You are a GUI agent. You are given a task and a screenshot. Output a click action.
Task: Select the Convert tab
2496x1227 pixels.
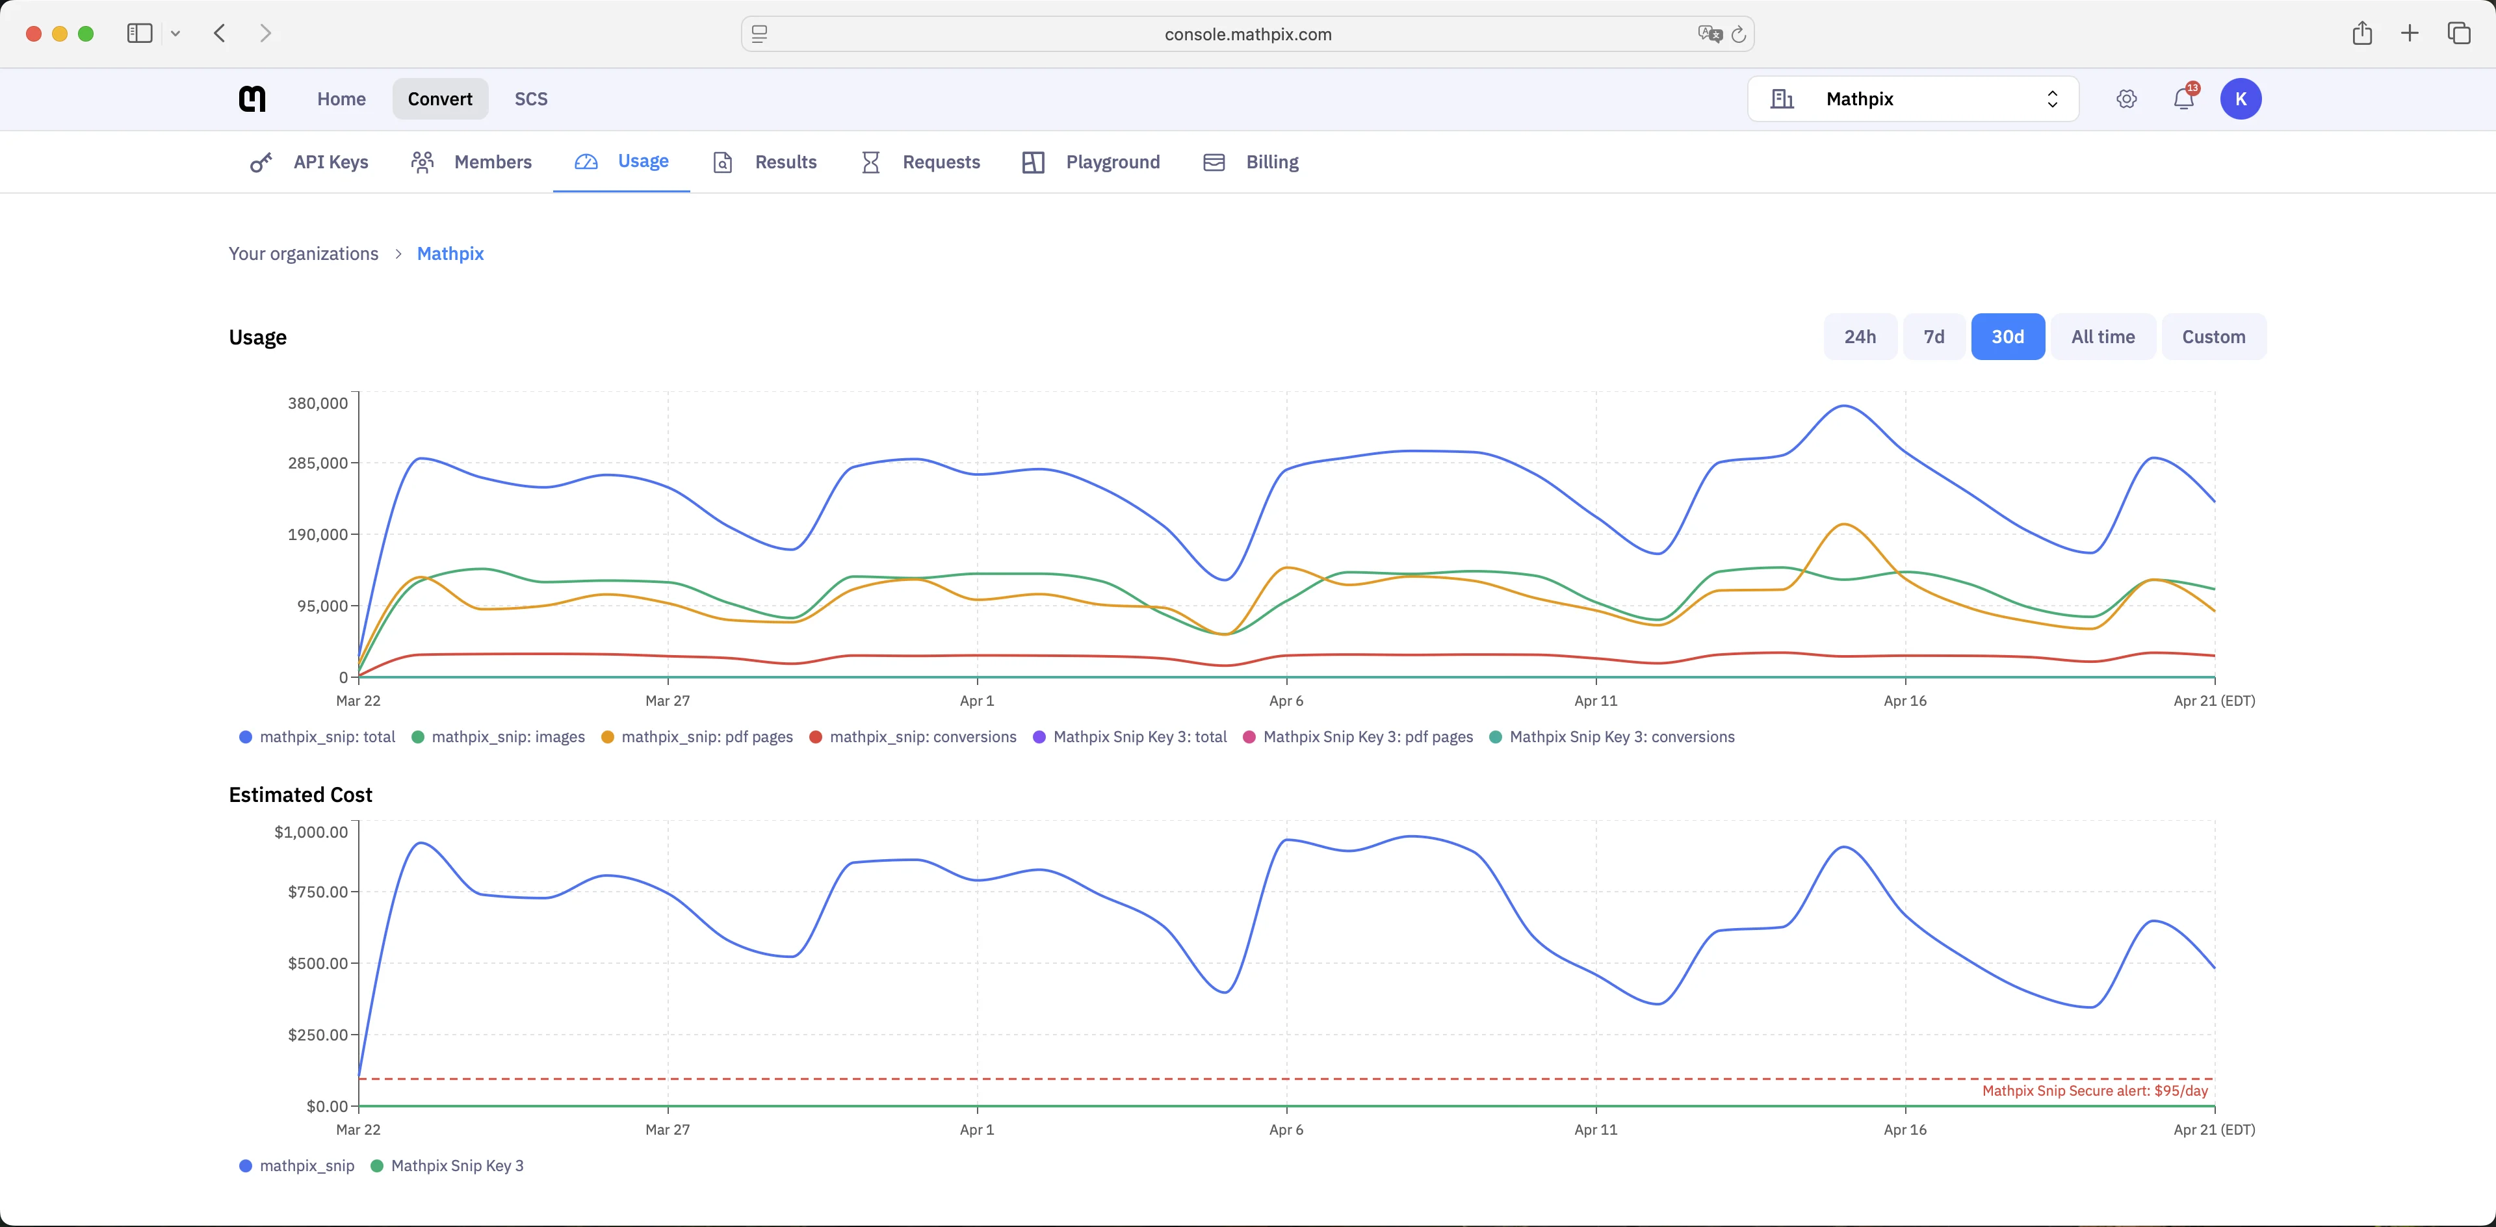(x=440, y=99)
